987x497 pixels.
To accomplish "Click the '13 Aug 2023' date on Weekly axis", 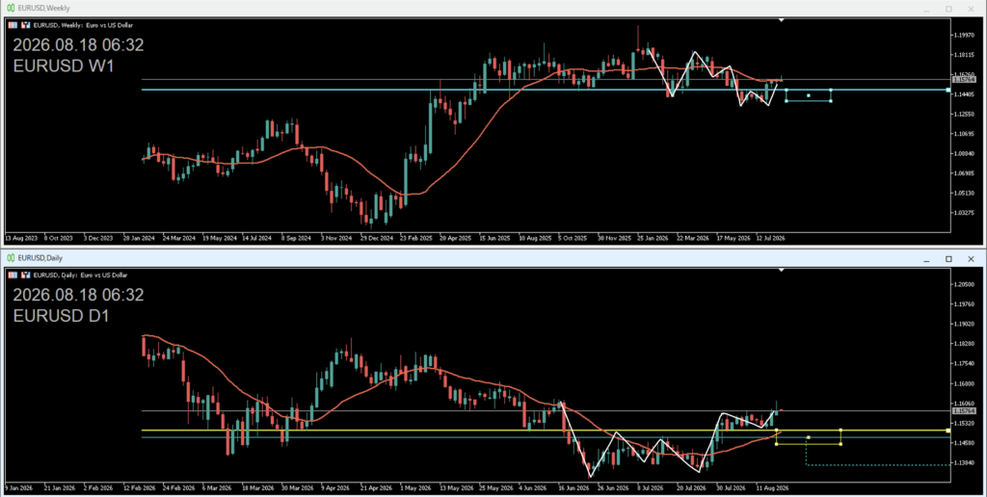I will click(x=21, y=239).
